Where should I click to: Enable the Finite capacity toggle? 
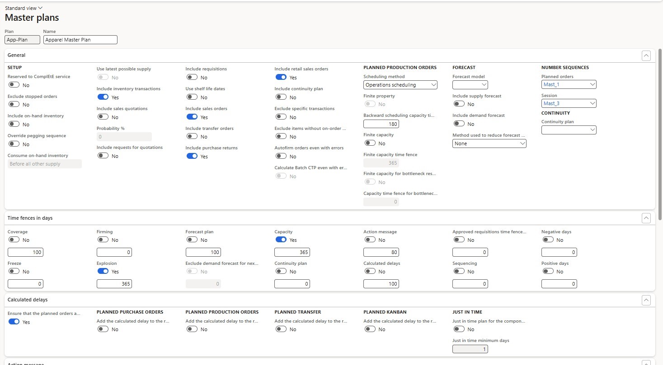pyautogui.click(x=370, y=143)
